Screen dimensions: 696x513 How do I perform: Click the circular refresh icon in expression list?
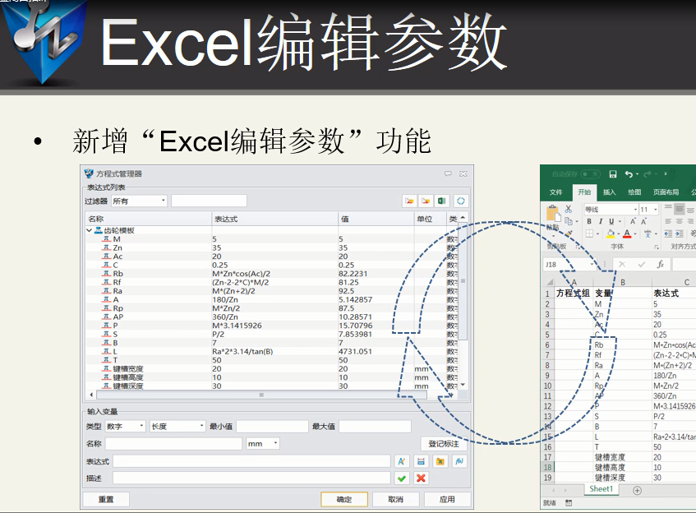[461, 201]
